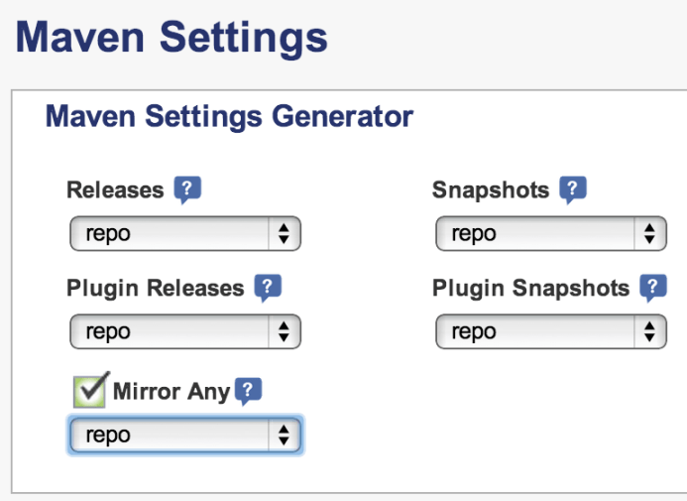687x501 pixels.
Task: Click the help icon next to Releases
Action: (187, 188)
